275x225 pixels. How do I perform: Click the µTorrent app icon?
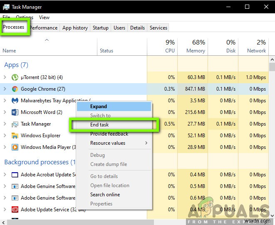pos(15,77)
